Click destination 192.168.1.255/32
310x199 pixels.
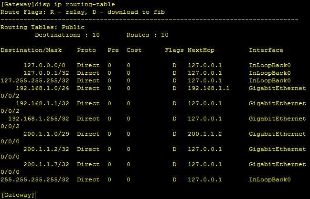point(39,119)
